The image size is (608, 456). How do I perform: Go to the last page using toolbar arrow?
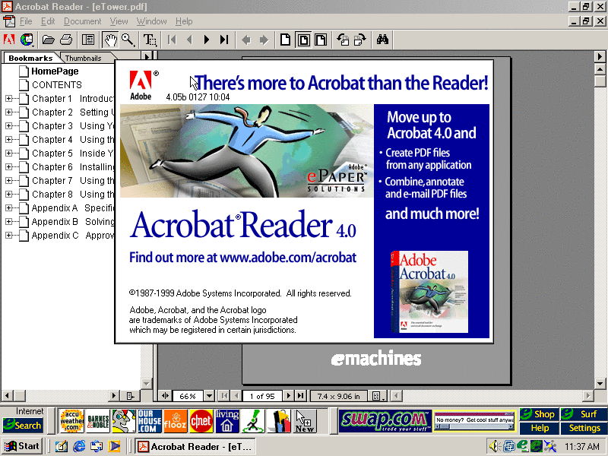point(224,40)
